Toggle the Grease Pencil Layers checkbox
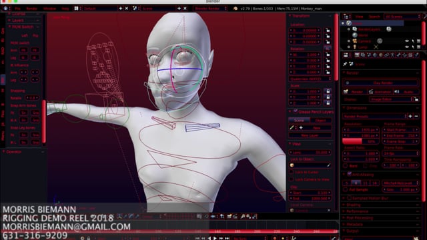The width and height of the screenshot is (427, 240). (x=296, y=111)
